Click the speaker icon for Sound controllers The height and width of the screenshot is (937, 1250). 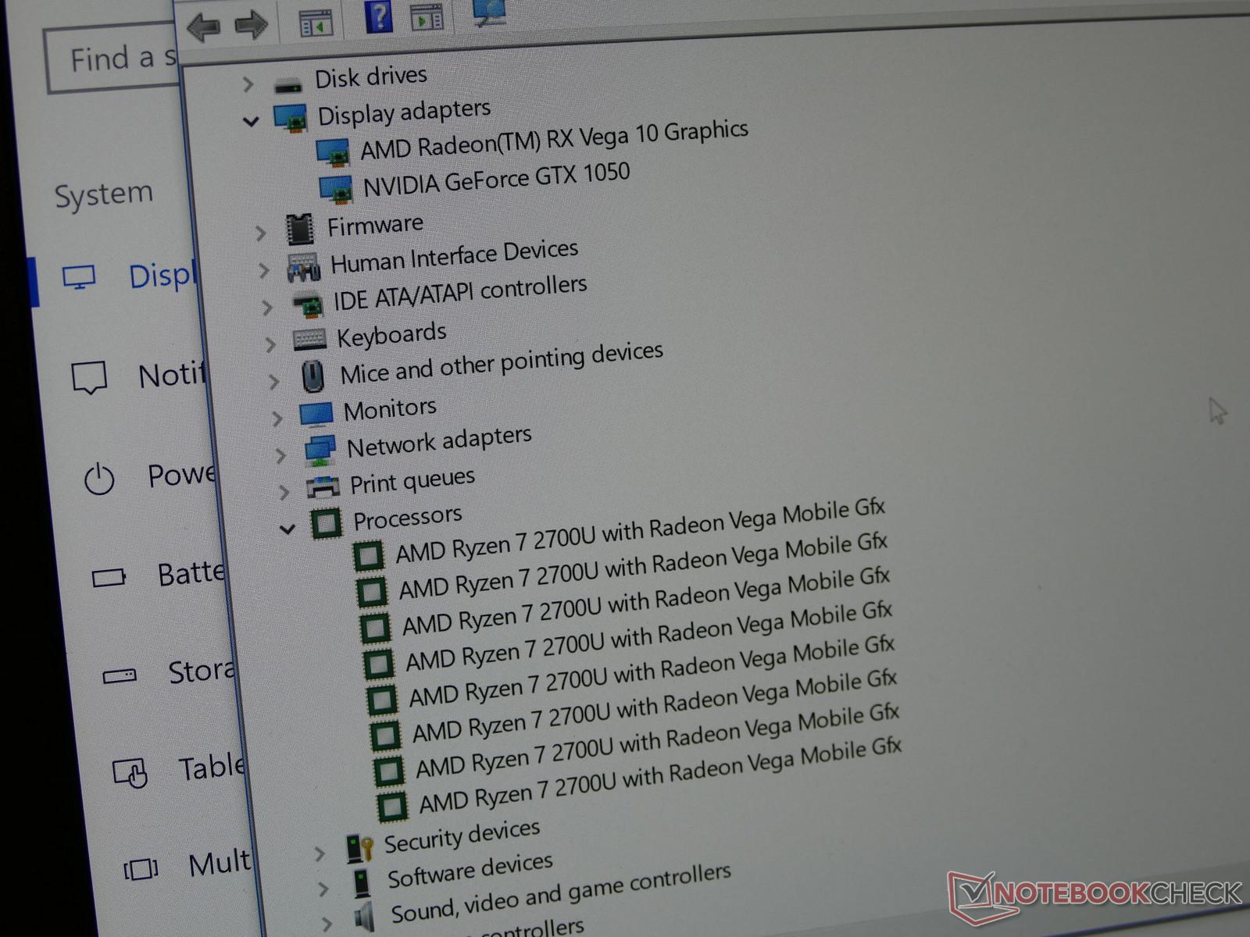point(365,917)
